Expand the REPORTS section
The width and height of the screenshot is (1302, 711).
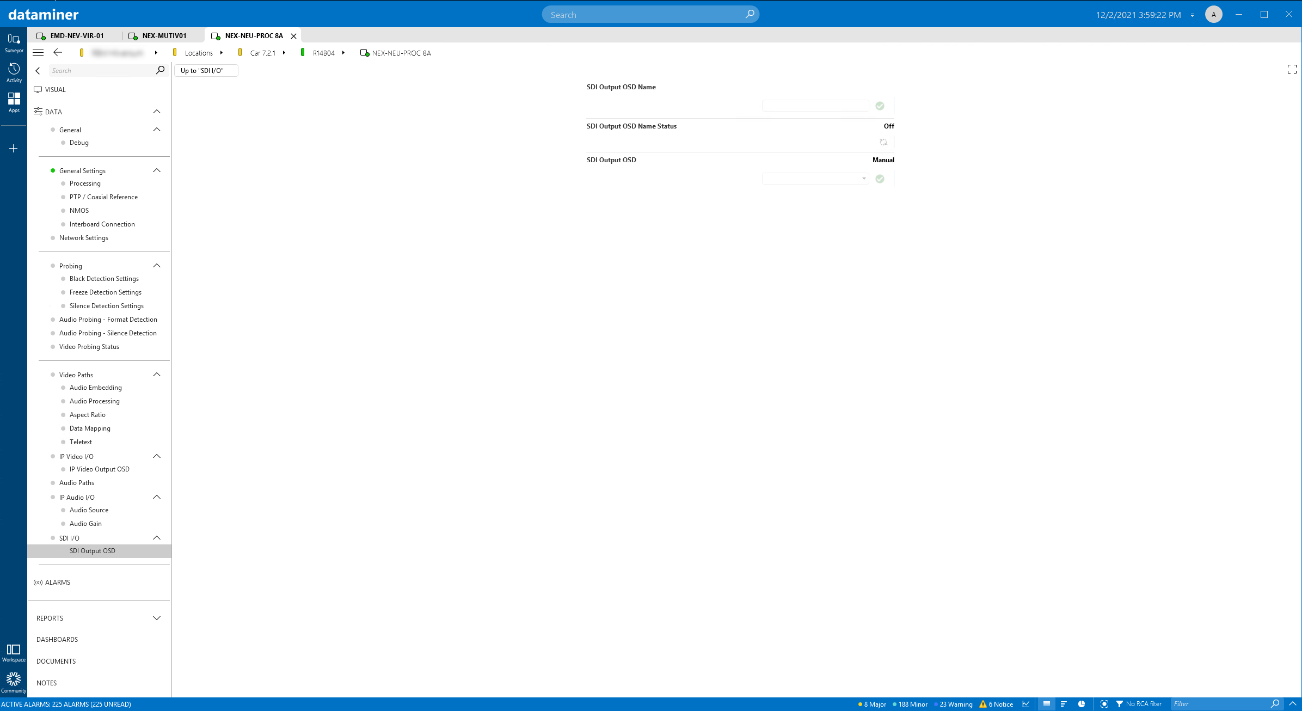[157, 618]
